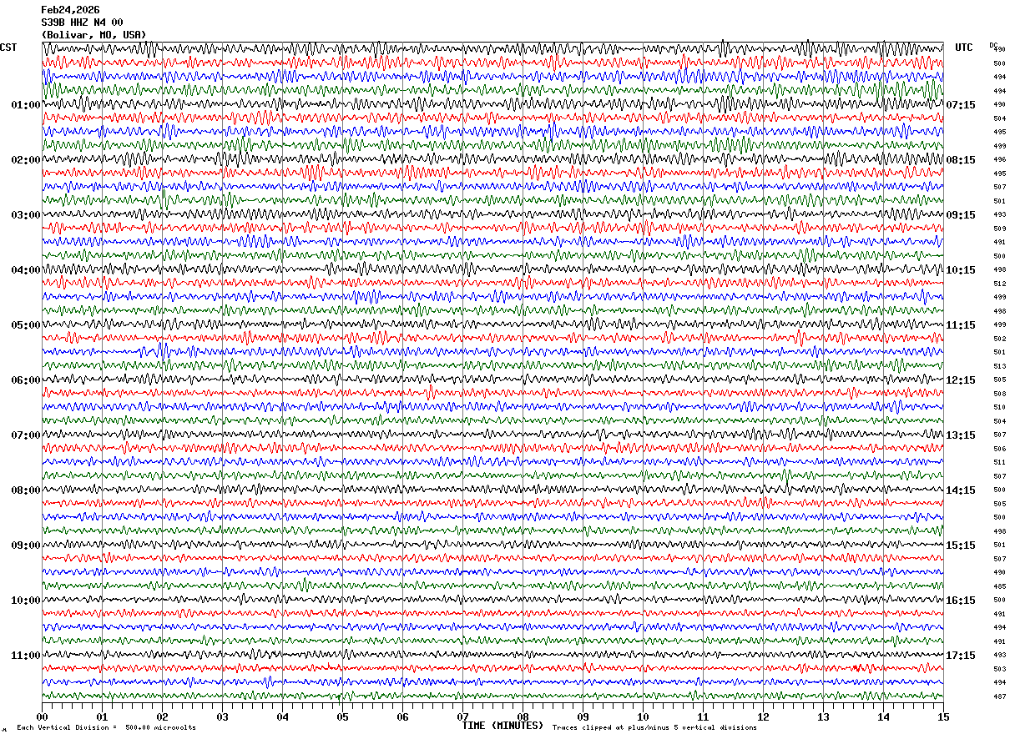Viewport: 1010px width, 739px height.
Task: Click the 14:15 UTC time label
Action: click(961, 490)
